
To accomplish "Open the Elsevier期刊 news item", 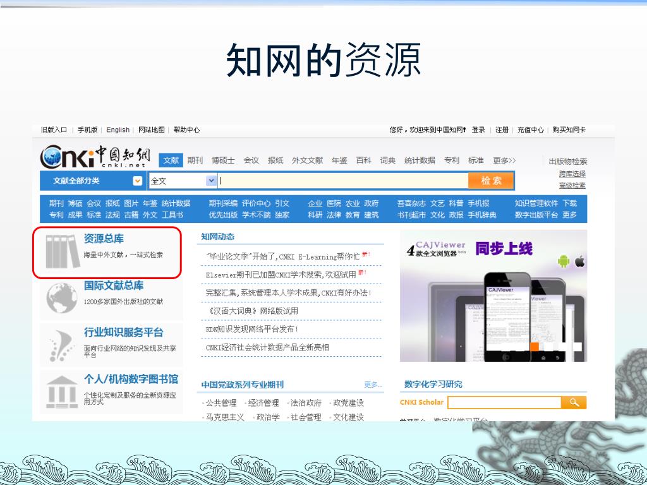I will [x=281, y=275].
